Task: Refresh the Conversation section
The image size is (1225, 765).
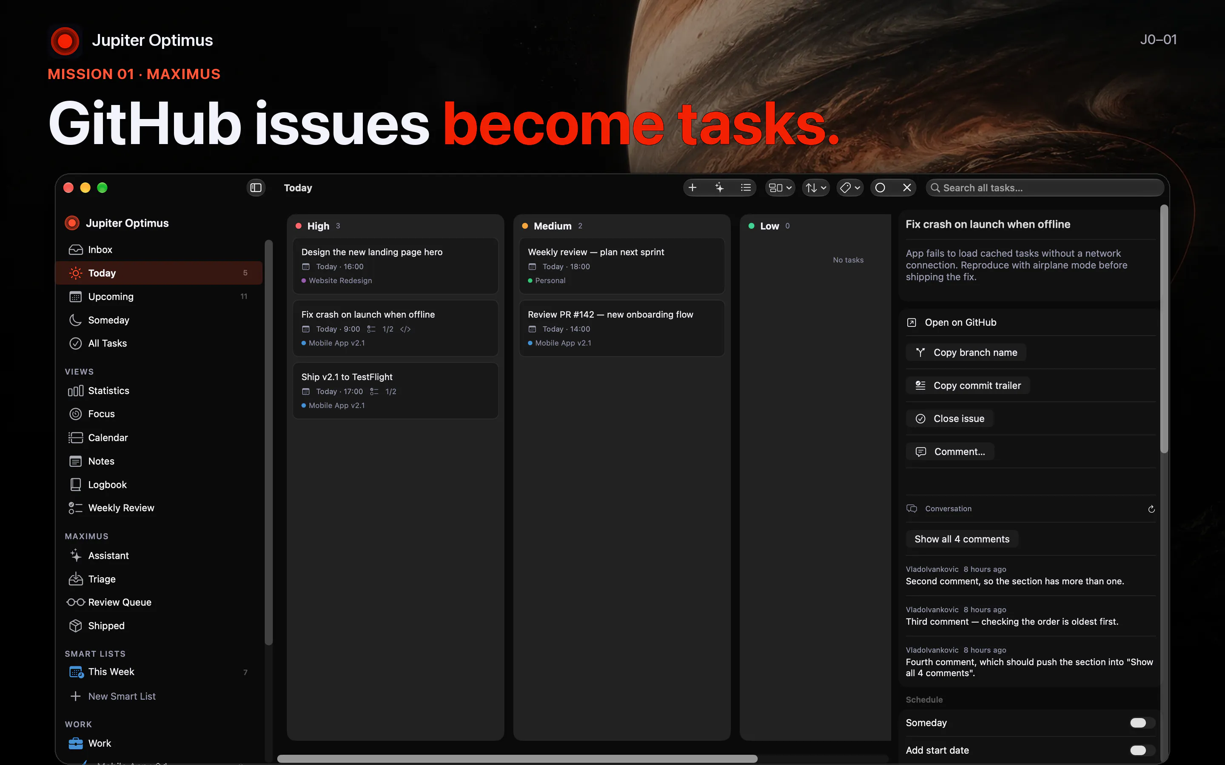Action: pos(1151,509)
